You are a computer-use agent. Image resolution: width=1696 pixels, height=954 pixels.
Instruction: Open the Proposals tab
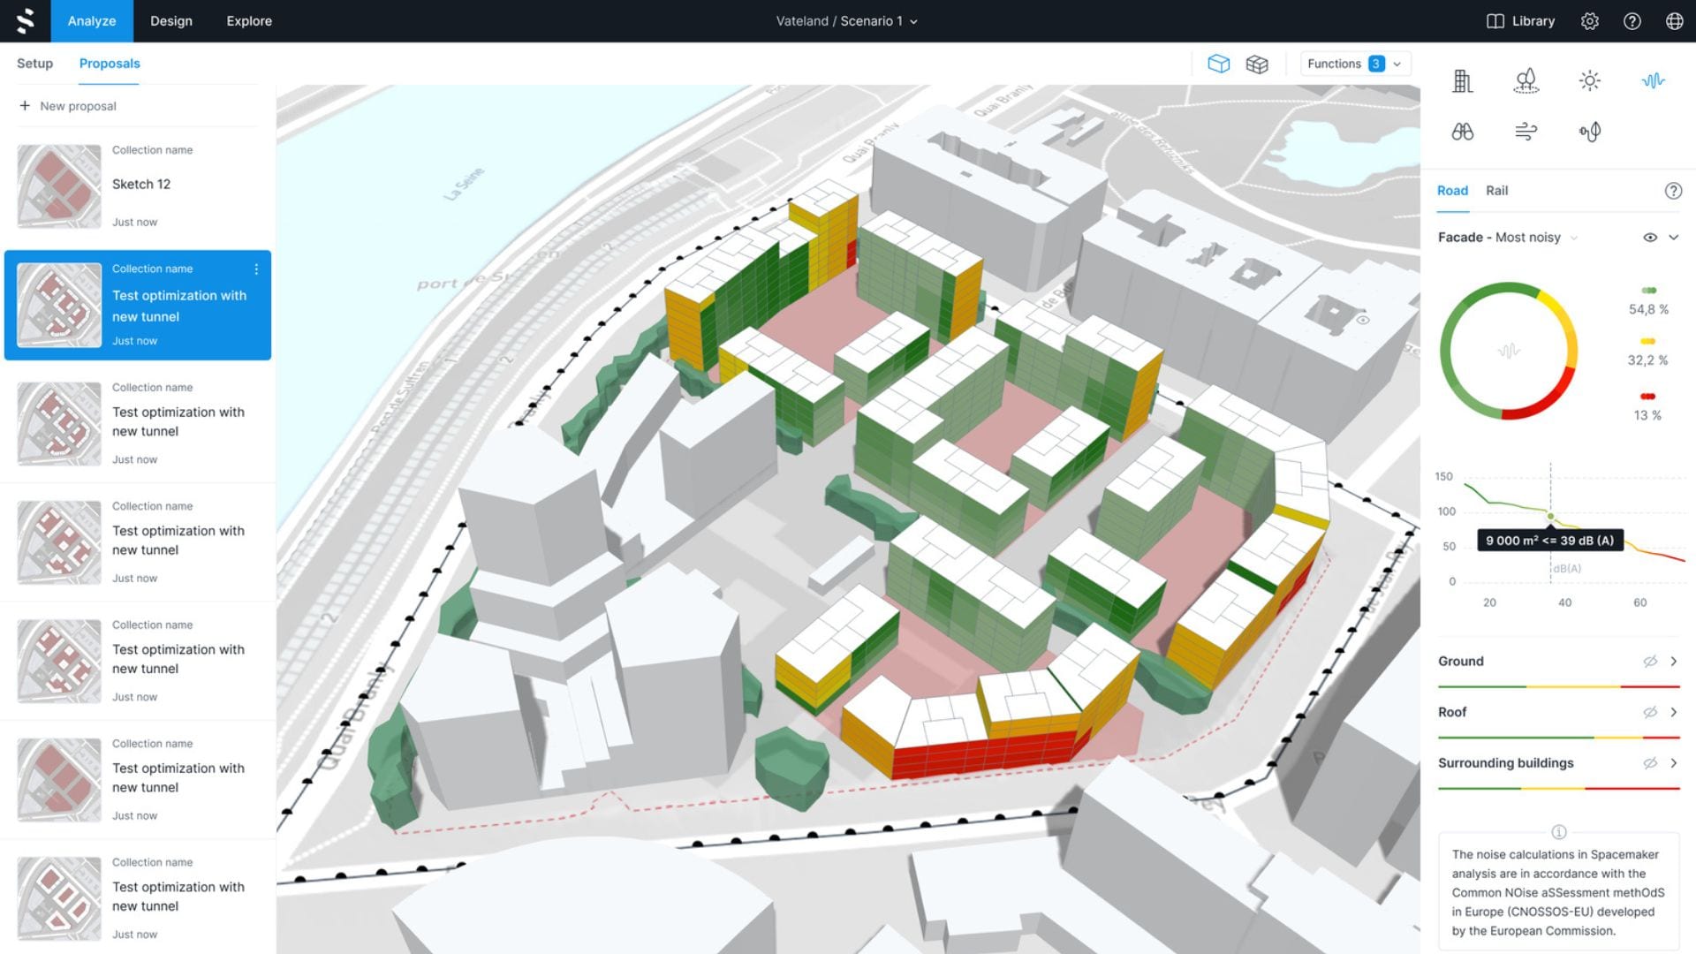pos(110,64)
